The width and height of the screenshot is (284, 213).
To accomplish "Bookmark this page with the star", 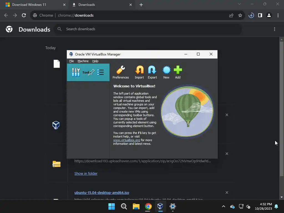I will [x=240, y=16].
